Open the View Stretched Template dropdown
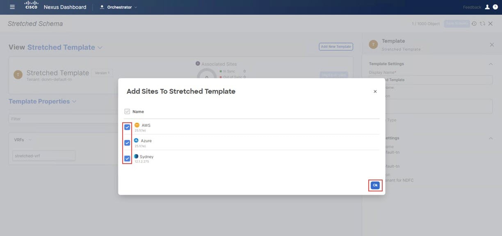 point(65,47)
